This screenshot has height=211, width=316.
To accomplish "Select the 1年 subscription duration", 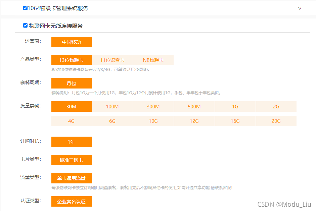I will click(x=71, y=142).
